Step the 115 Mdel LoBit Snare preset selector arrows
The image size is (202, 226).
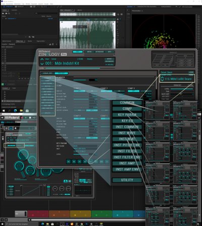click(162, 79)
